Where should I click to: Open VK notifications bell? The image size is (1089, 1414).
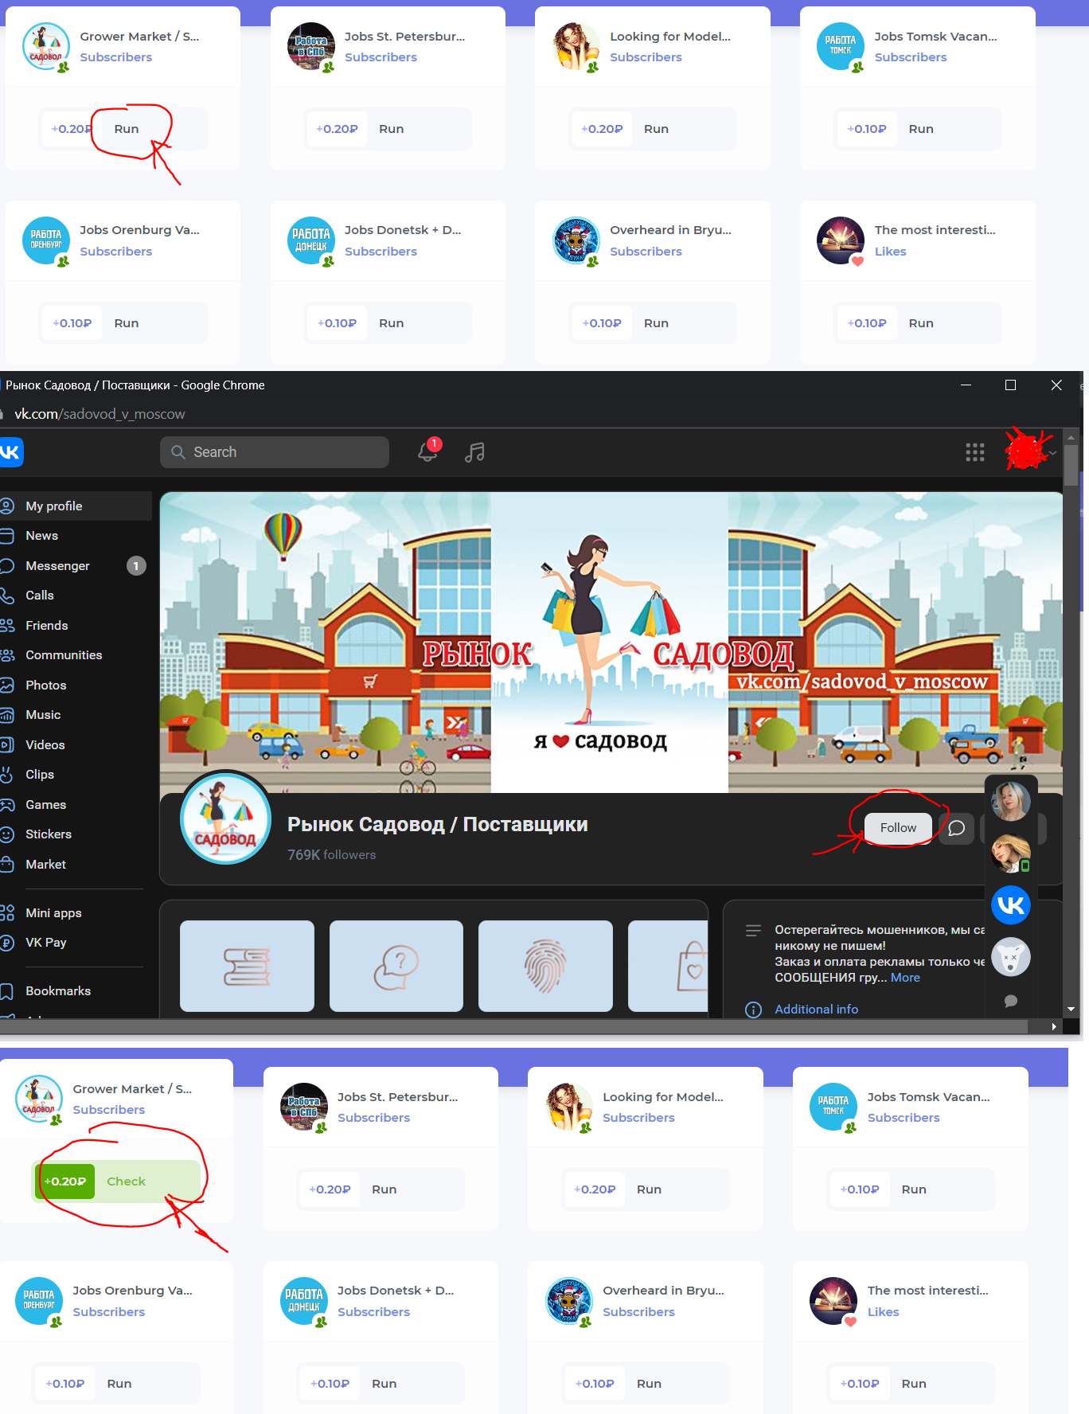(x=428, y=451)
